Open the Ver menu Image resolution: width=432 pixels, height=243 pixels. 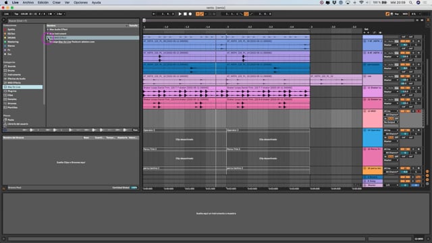[67, 3]
